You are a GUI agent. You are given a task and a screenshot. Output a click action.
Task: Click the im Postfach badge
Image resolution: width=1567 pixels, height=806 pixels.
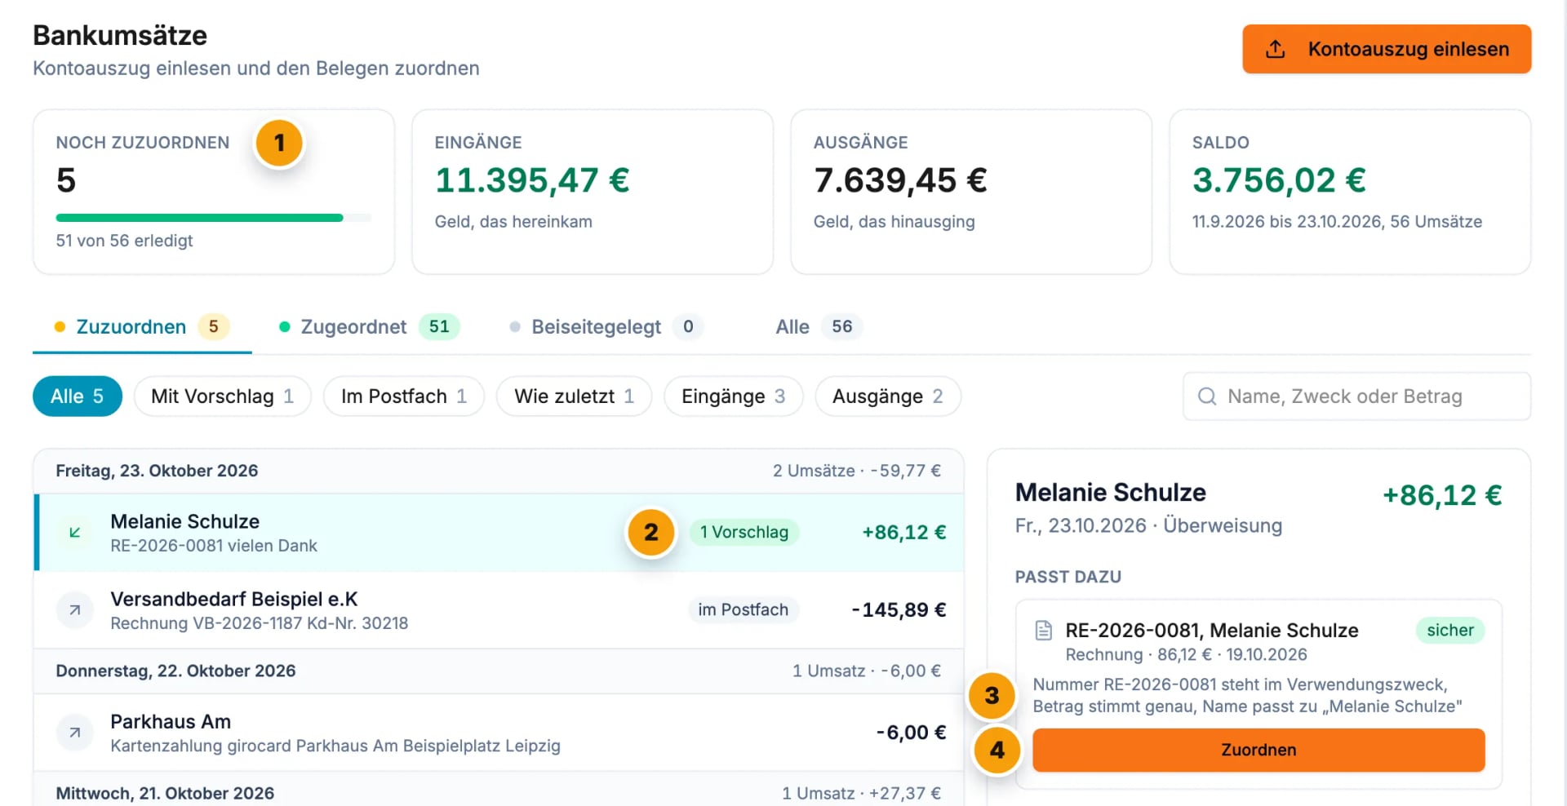(x=743, y=609)
